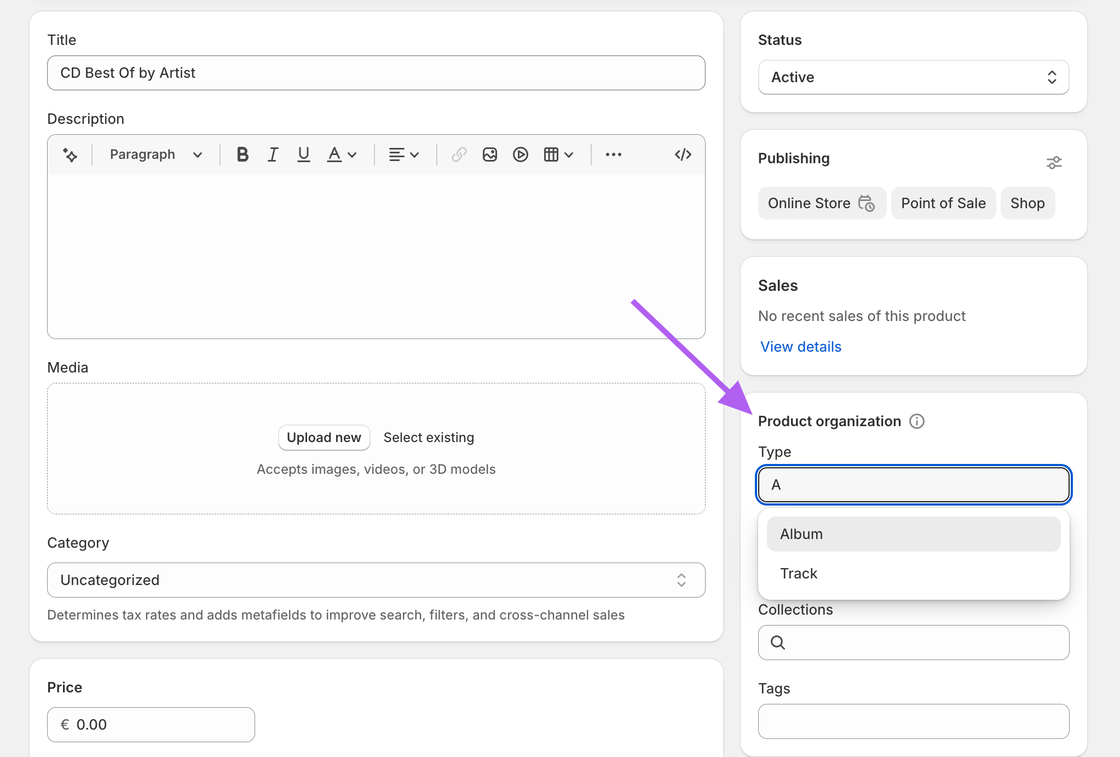Open the Publishing manage settings icon
This screenshot has height=757, width=1120.
pyautogui.click(x=1054, y=163)
